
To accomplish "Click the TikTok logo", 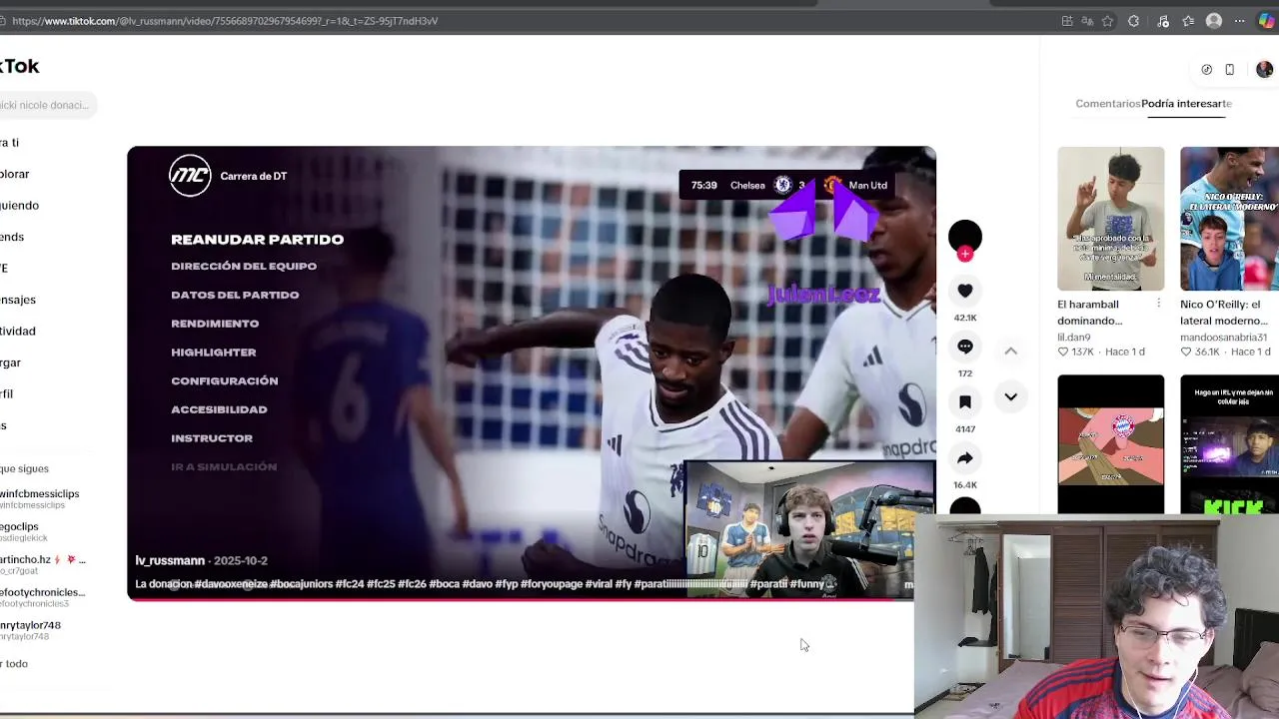I will point(19,66).
